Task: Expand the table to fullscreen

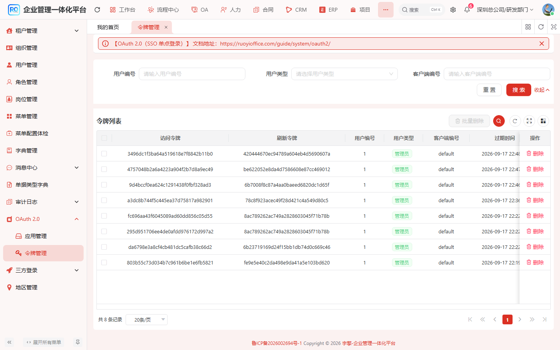Action: tap(529, 121)
